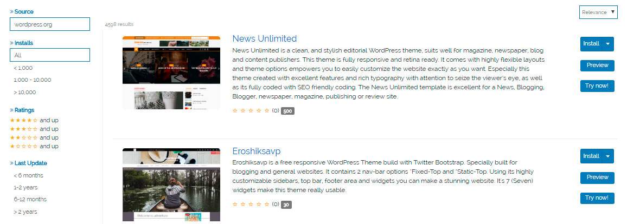Open the Relevance sort dropdown
Image resolution: width=640 pixels, height=224 pixels.
click(x=598, y=12)
